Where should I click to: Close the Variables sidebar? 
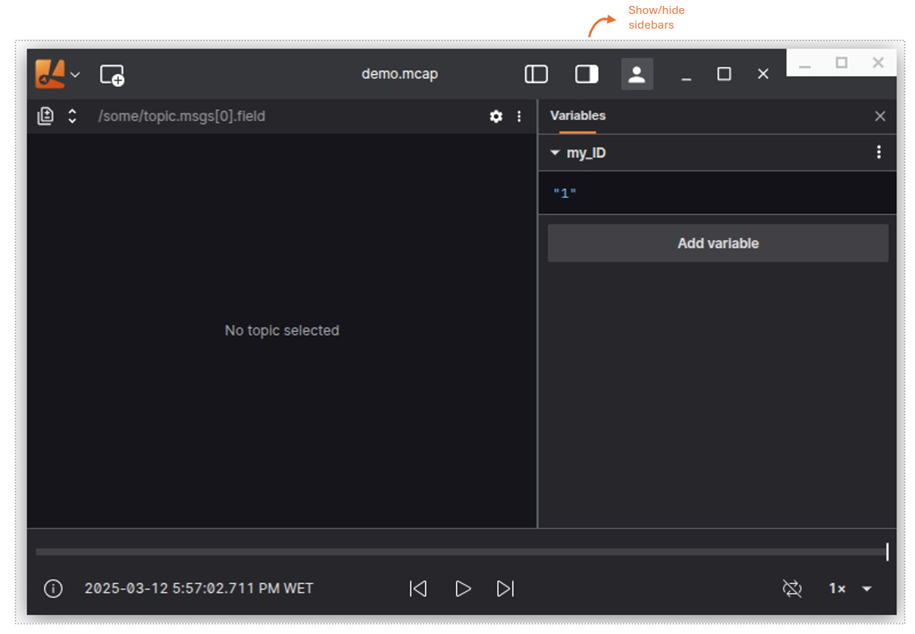pos(880,116)
